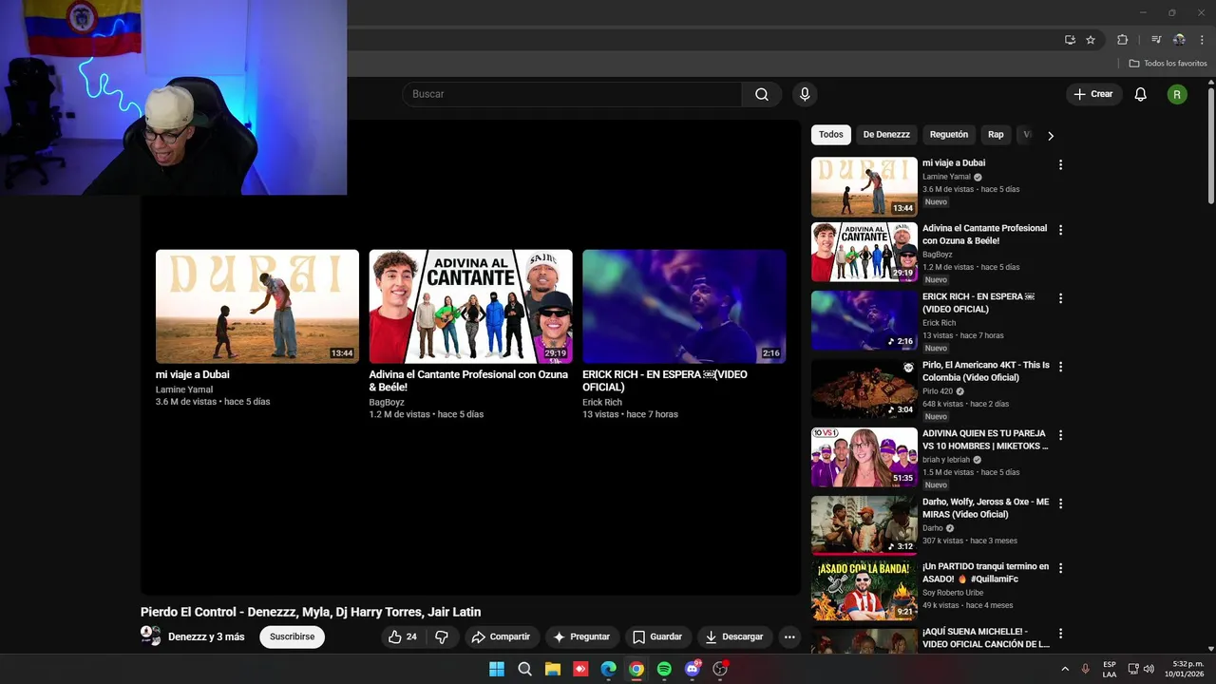This screenshot has width=1216, height=684.
Task: Select the 'Rap' filter chip
Action: tap(996, 135)
